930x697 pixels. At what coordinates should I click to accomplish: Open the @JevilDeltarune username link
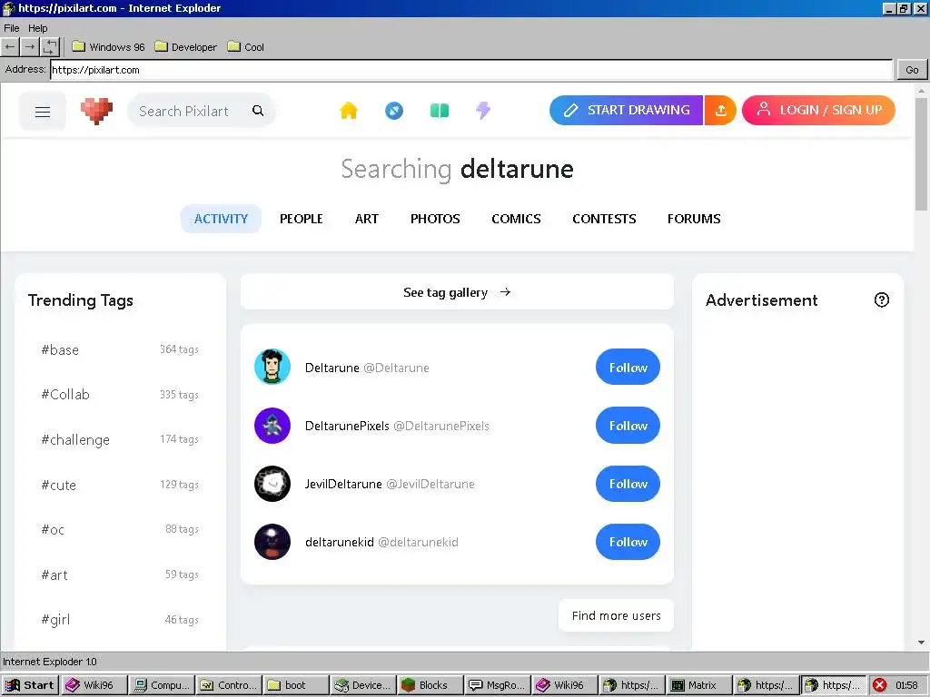tap(430, 485)
